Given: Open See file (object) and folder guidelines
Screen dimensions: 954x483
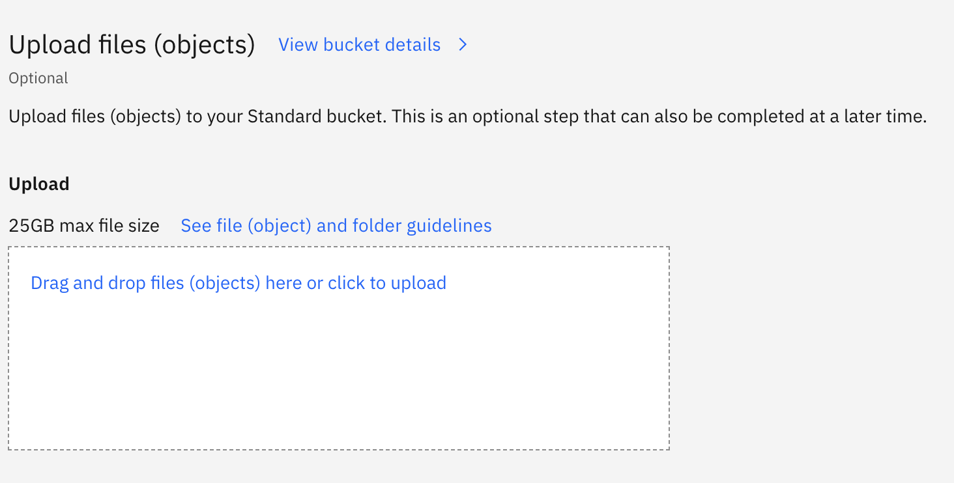Looking at the screenshot, I should tap(336, 226).
